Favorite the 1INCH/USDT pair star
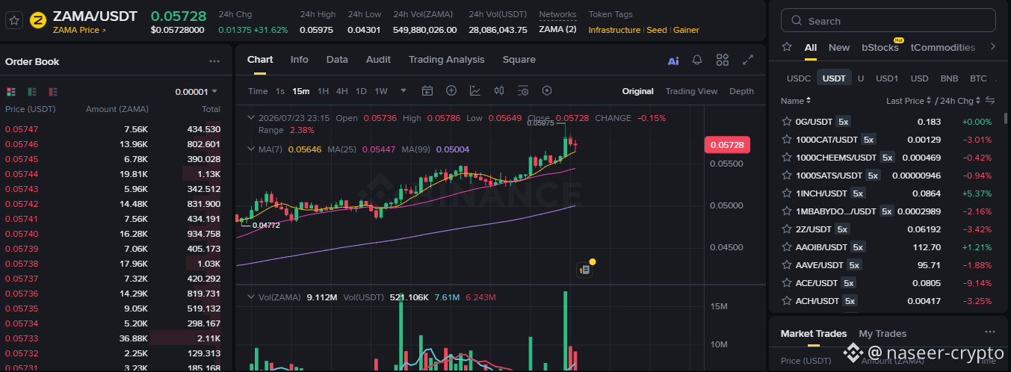This screenshot has height=372, width=1011. pyautogui.click(x=786, y=193)
